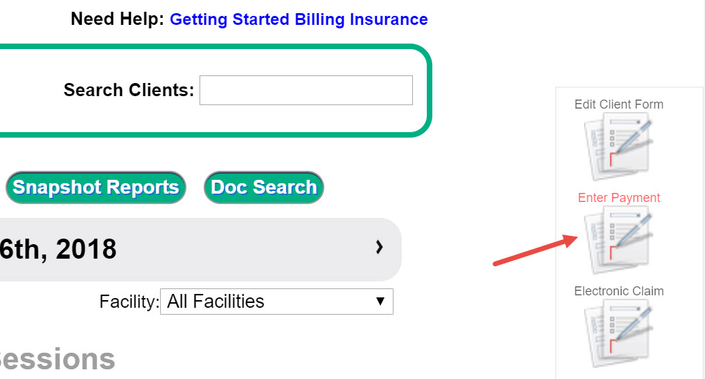The image size is (706, 379).
Task: Click the "6th, 2018" date header
Action: [x=58, y=249]
